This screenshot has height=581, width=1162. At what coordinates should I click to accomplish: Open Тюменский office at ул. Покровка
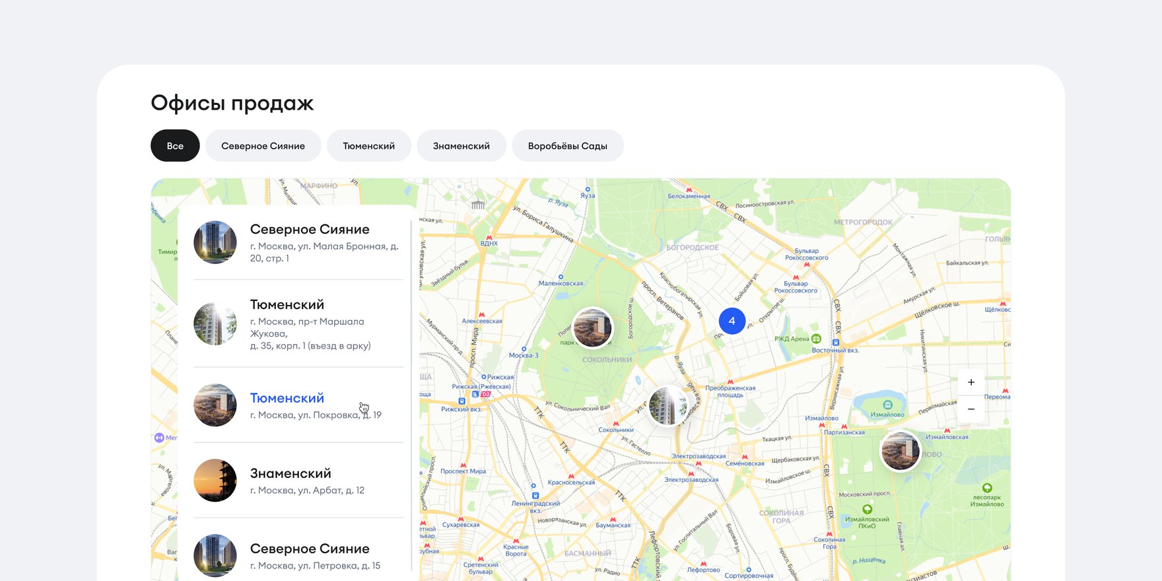coord(287,398)
